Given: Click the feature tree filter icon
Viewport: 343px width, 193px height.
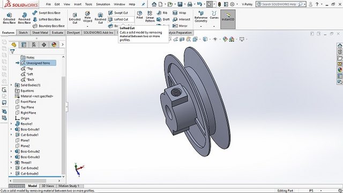Looking at the screenshot, I should point(12,51).
